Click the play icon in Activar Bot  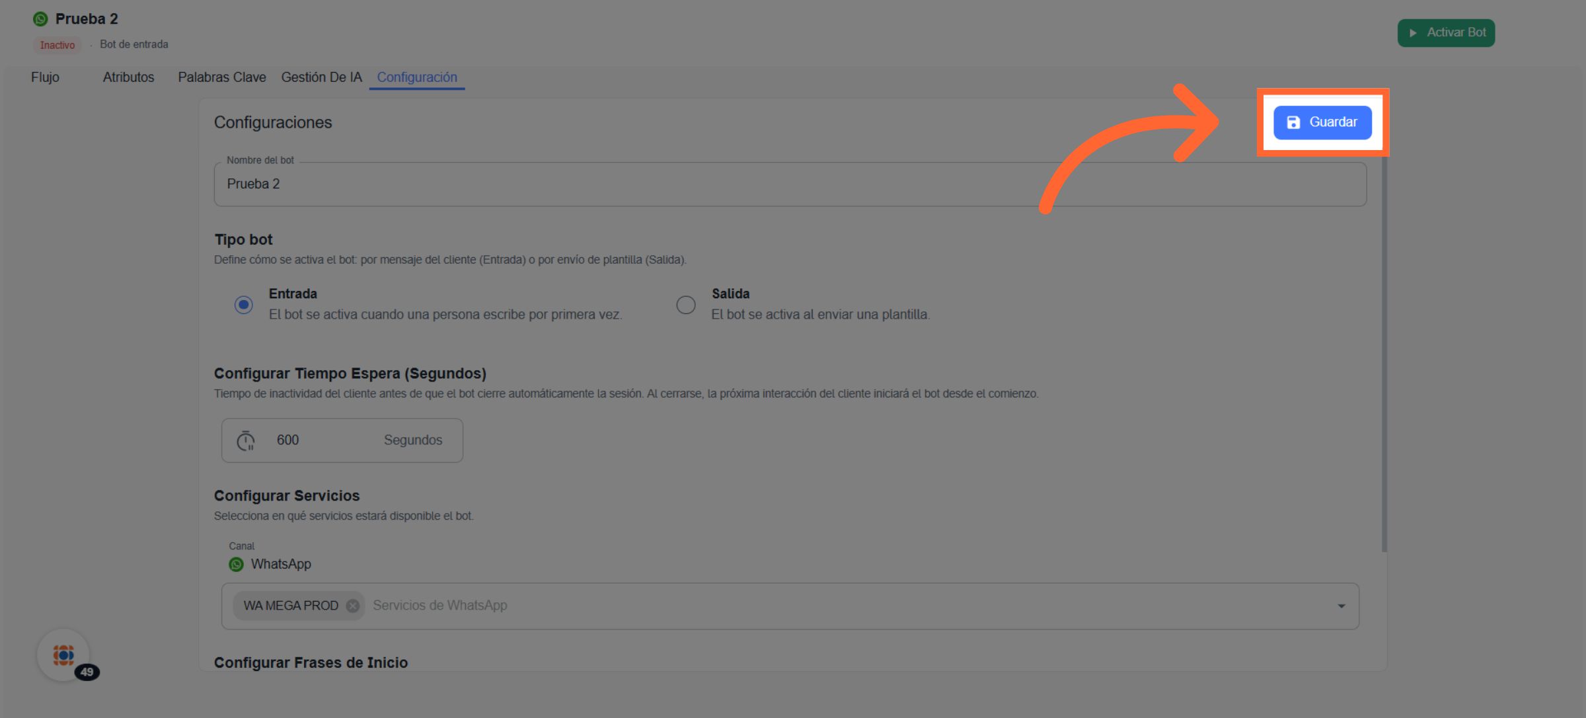pos(1413,32)
